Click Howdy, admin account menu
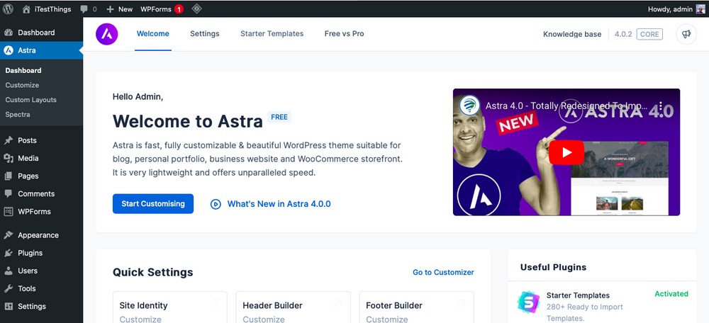 click(676, 9)
